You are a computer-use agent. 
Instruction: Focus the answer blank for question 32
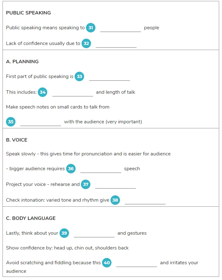pos(116,44)
